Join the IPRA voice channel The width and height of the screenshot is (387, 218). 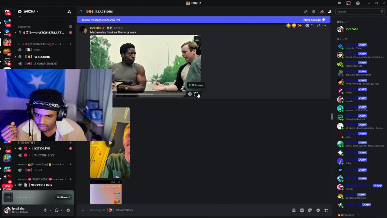pyautogui.click(x=45, y=170)
